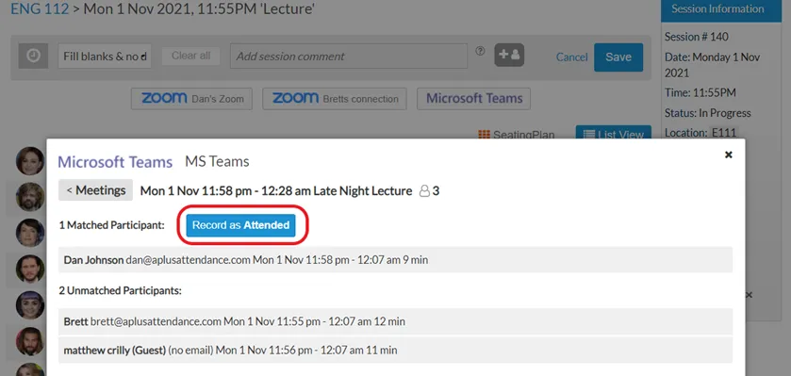
Task: Select the Dan Johnson matched participant row
Action: click(396, 260)
